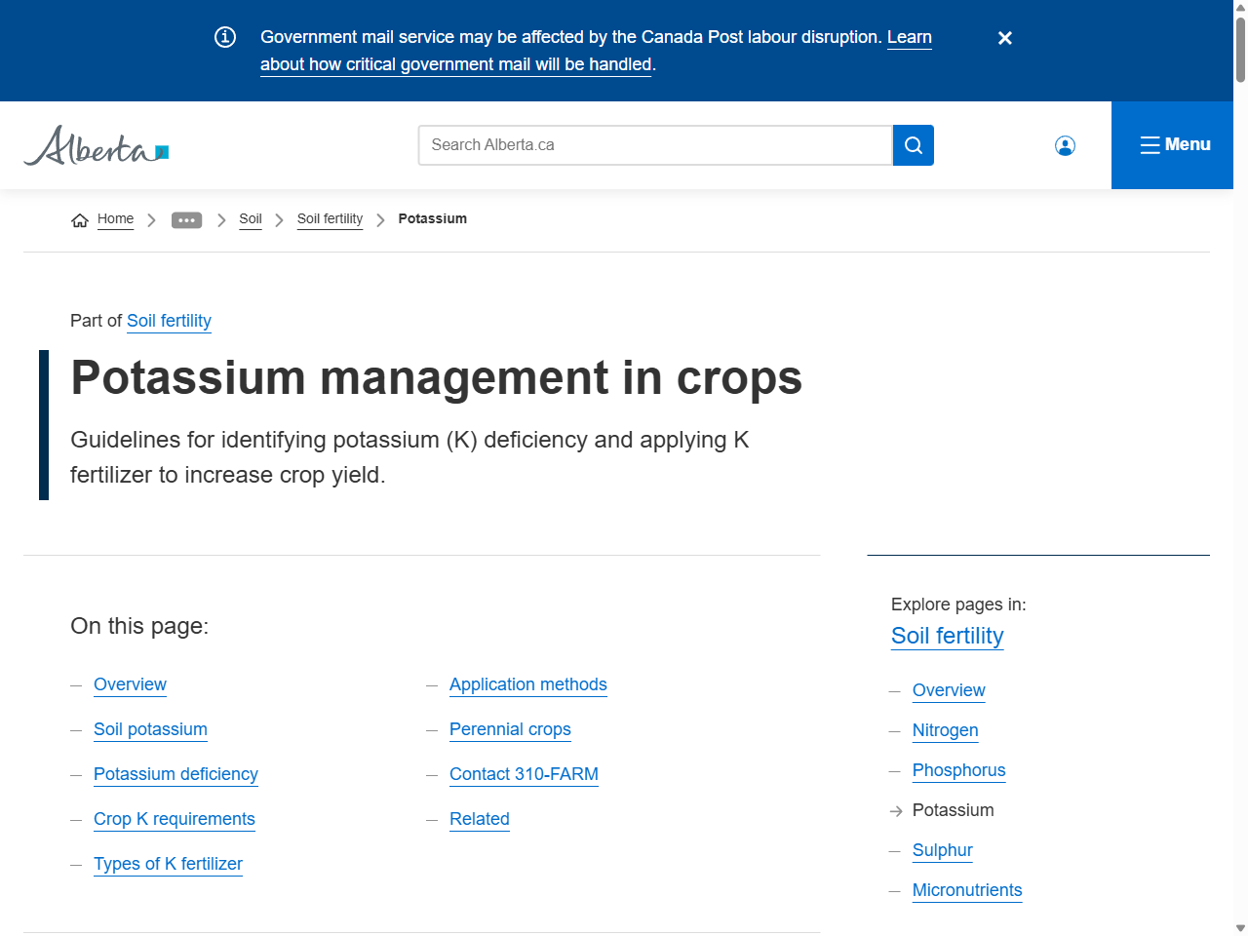Viewport: 1248px width, 936px height.
Task: Click the Potassium arrow in the sidebar
Action: point(895,810)
